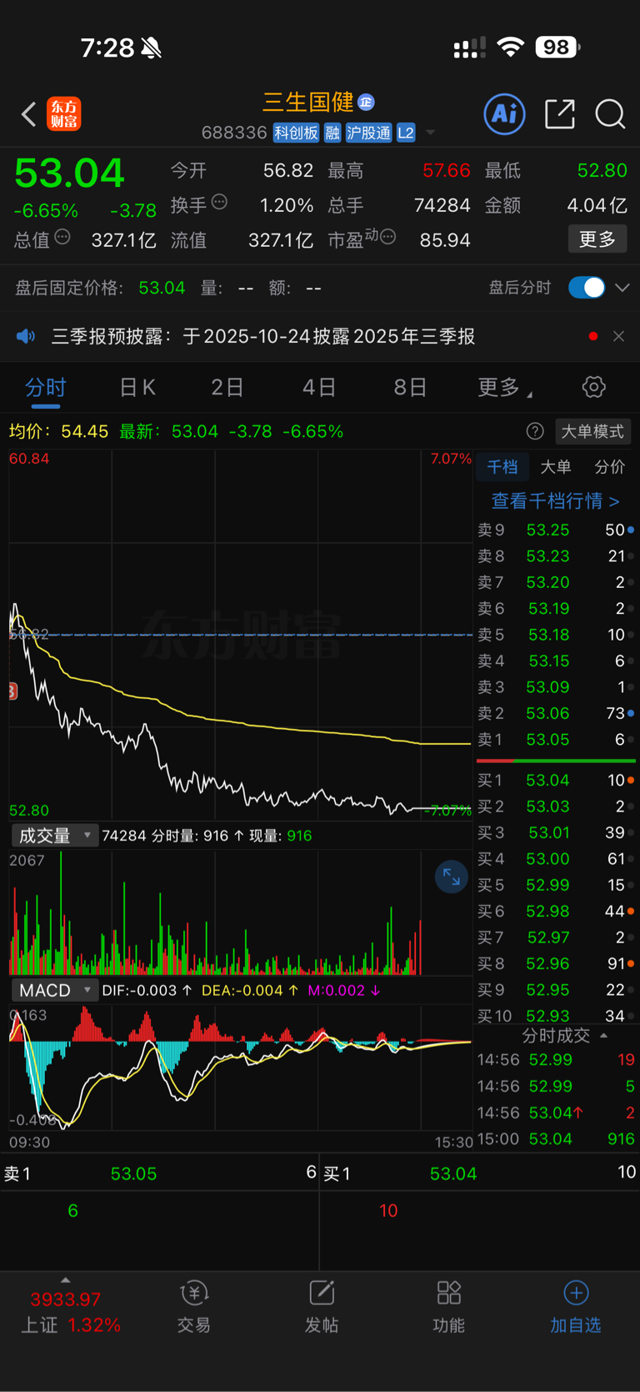This screenshot has height=1392, width=640.
Task: Tap the question mark help icon
Action: point(535,431)
